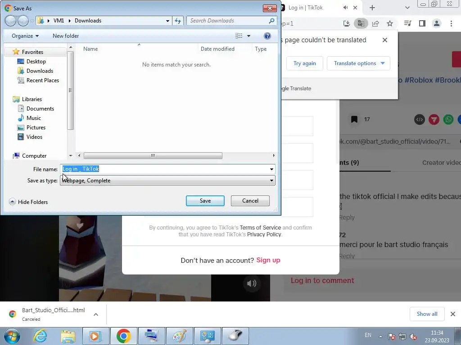Click the refresh icon beside the address path
The image size is (461, 345).
coord(178,21)
